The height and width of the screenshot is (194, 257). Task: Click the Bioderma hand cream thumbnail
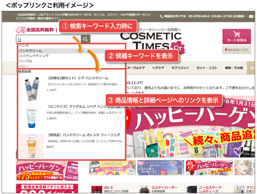32,118
